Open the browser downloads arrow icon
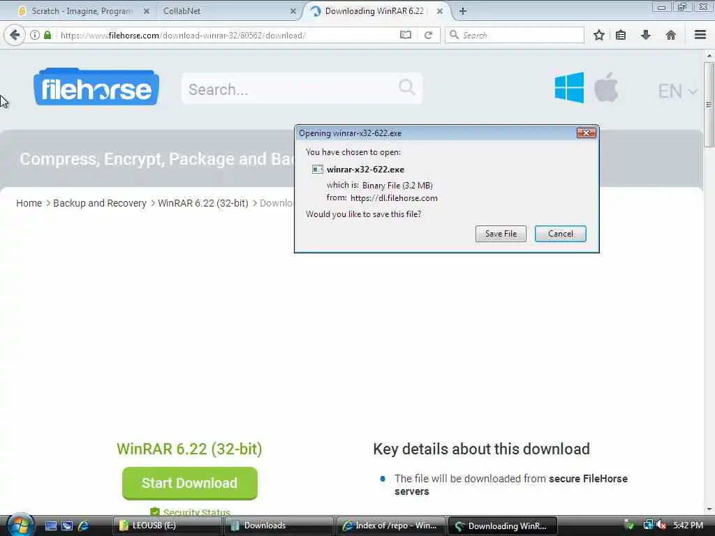This screenshot has width=715, height=536. coord(646,35)
